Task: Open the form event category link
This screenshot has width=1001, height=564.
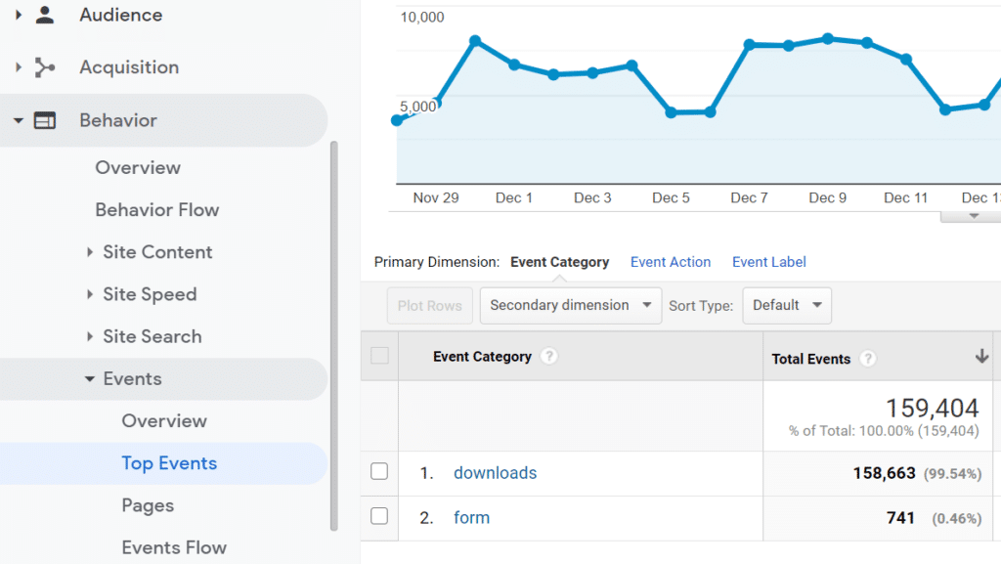Action: 472,517
